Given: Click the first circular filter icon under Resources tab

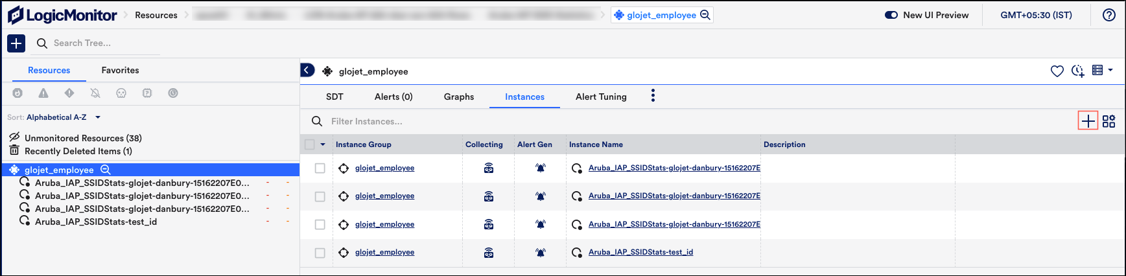Looking at the screenshot, I should point(18,93).
